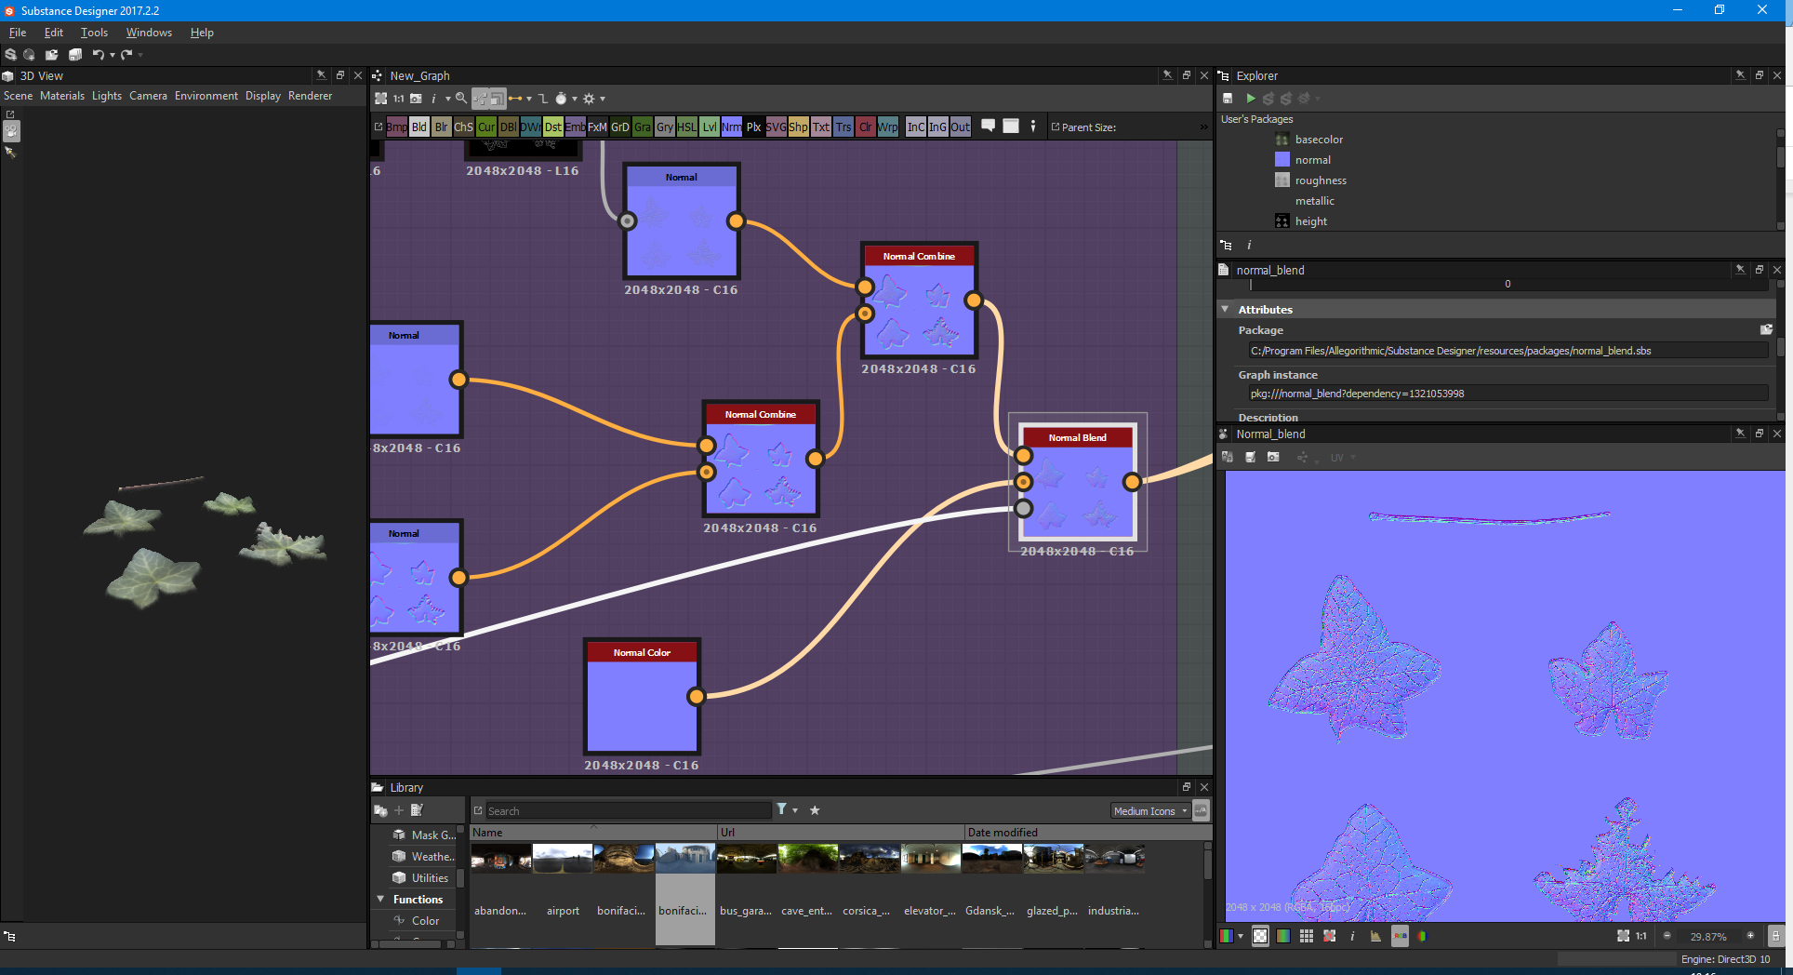Collapse the Attributes section
The width and height of the screenshot is (1793, 975).
(1226, 309)
